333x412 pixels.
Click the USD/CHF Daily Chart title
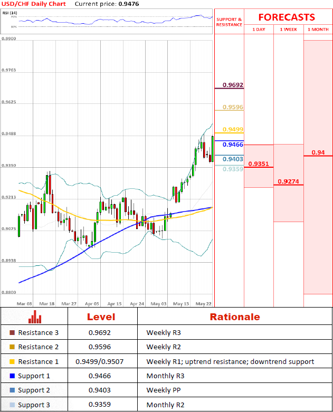tap(34, 4)
